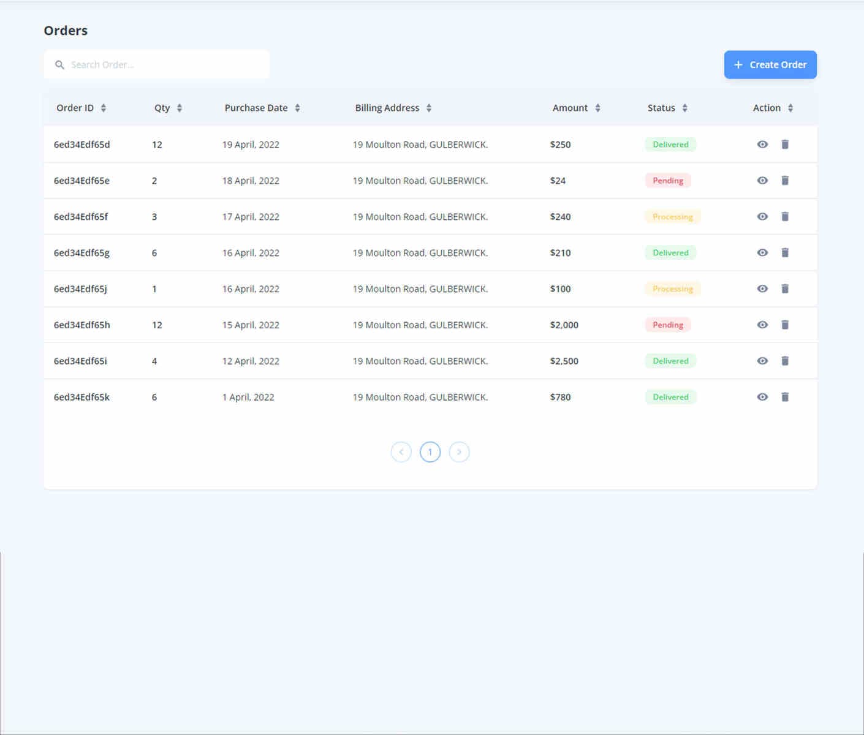Screen dimensions: 864x735
Task: Go to next page using right arrow
Action: click(459, 451)
